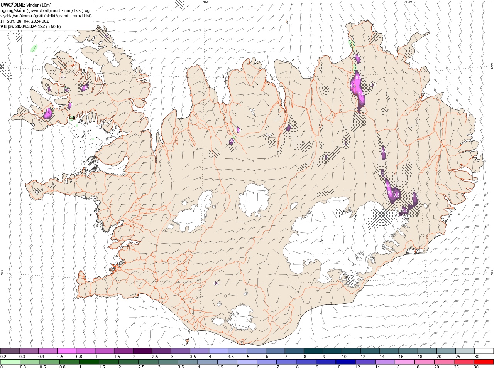Pick the lower legend swatch between 0.5 and 0.8

(x=50, y=362)
